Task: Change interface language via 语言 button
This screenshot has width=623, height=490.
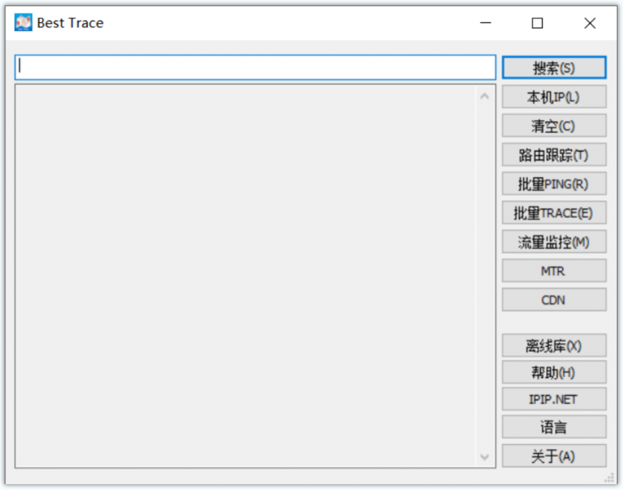Action: [553, 426]
